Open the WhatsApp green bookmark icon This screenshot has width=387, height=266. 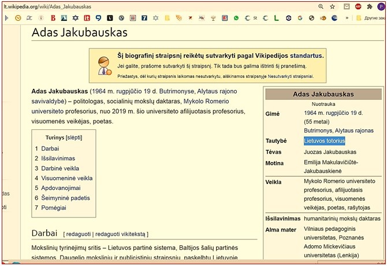[236, 18]
